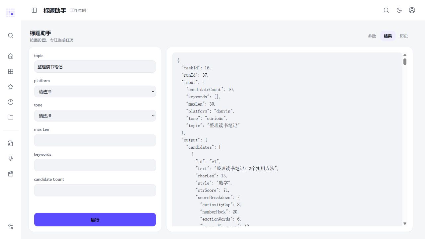This screenshot has width=425, height=239.
Task: Click the 工作空间 breadcrumb label
Action: coord(78,11)
